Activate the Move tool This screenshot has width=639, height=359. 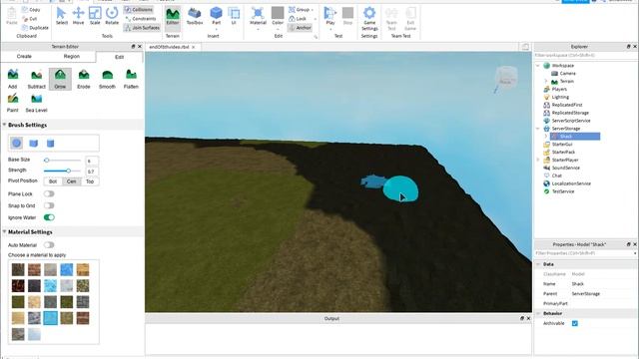[x=78, y=16]
